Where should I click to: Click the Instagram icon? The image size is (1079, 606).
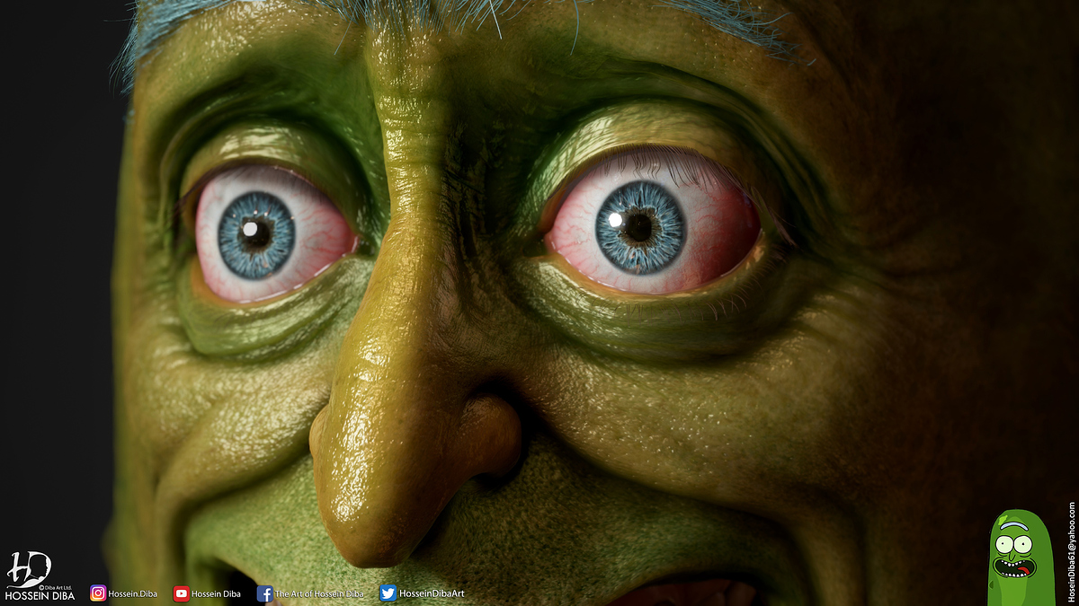98,593
